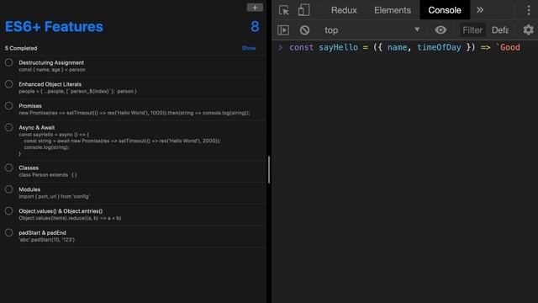Show the console sidebar panel icon

283,30
